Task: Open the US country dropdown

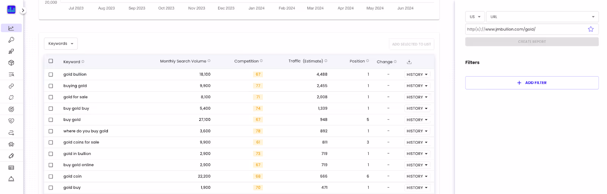Action: pyautogui.click(x=475, y=17)
